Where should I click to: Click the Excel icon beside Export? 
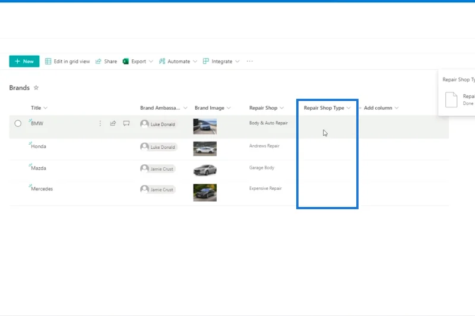[x=125, y=62]
